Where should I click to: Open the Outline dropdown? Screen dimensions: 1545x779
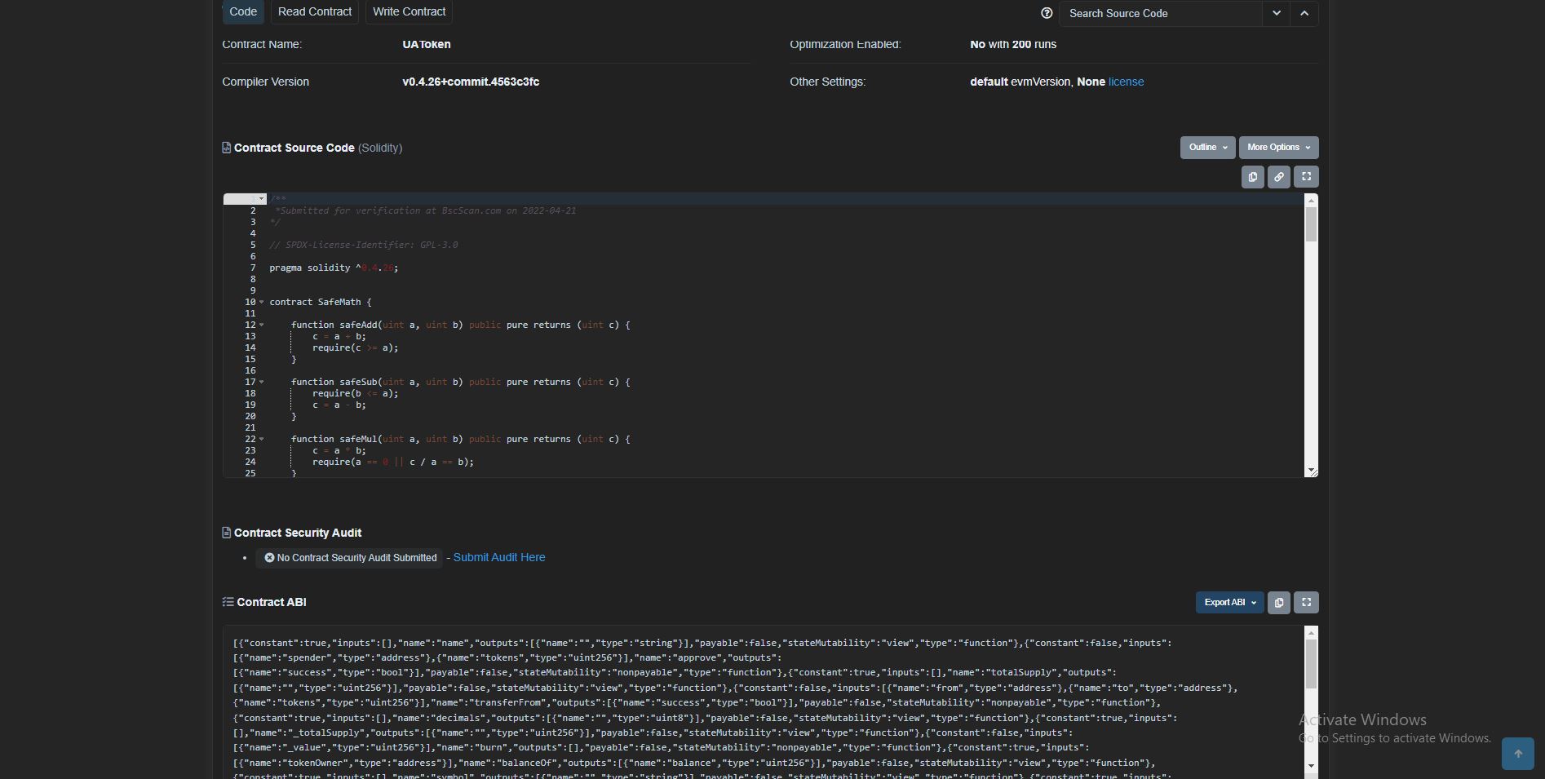coord(1207,148)
